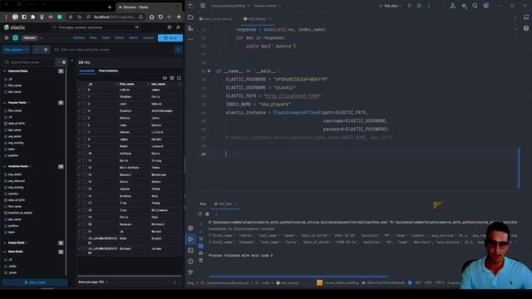Select the checkbox for the Michael row
The height and width of the screenshot is (299, 532).
click(x=85, y=249)
